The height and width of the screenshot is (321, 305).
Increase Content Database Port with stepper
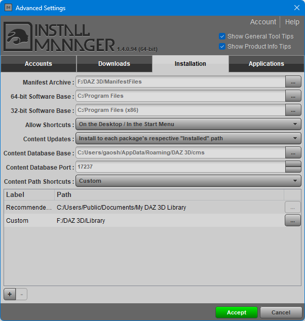click(293, 164)
